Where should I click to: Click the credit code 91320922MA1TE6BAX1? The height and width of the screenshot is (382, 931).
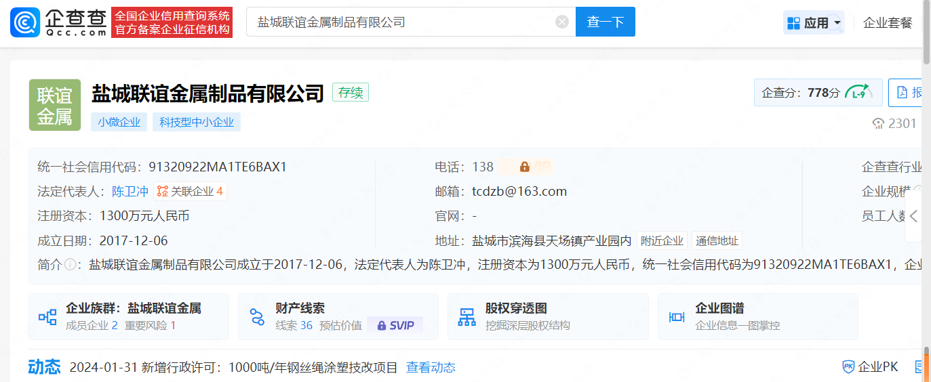coord(218,167)
